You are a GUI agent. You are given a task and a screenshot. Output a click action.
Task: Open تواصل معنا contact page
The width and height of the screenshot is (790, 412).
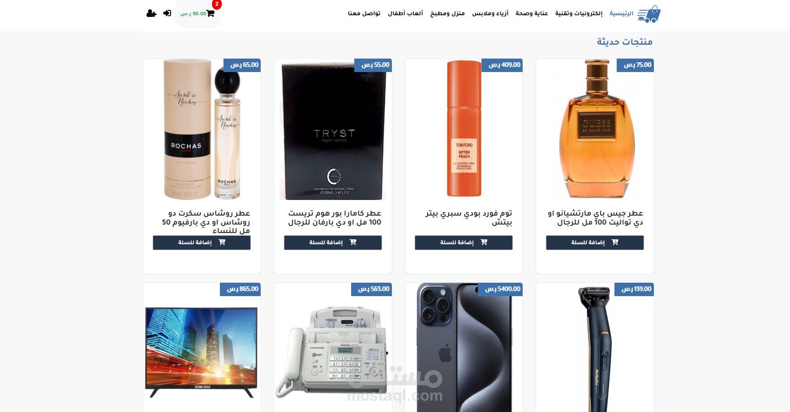[x=364, y=13]
